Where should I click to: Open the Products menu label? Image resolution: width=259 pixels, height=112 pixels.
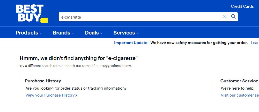tap(27, 33)
